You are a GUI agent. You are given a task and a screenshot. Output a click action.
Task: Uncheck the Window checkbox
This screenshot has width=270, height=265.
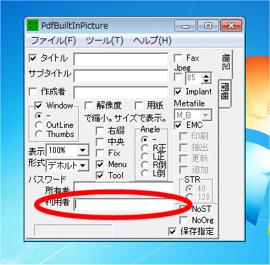coord(38,106)
